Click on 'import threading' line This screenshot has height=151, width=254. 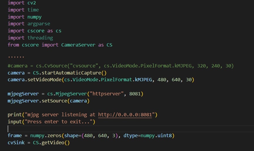pos(30,38)
